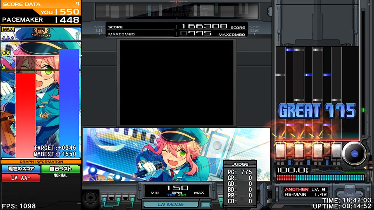Click the speaker icon at bottom left
Image resolution: width=374 pixels, height=210 pixels.
coord(90,198)
